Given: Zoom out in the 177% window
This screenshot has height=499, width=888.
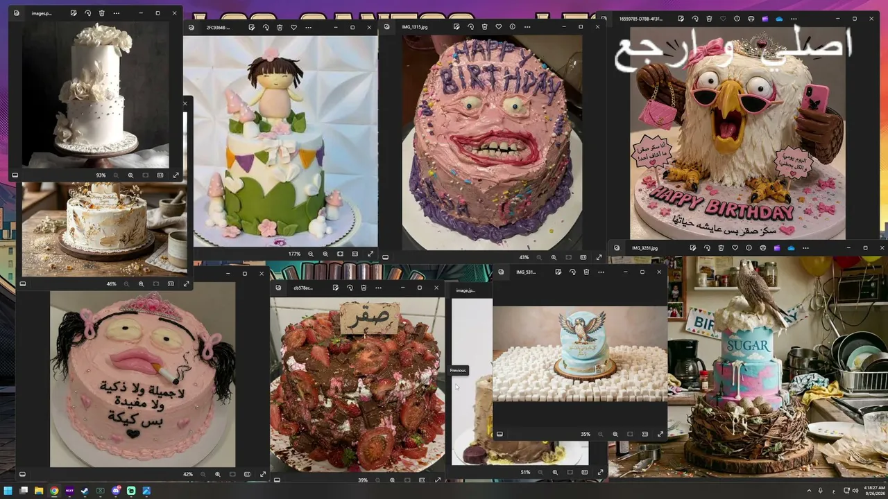Looking at the screenshot, I should coord(311,254).
